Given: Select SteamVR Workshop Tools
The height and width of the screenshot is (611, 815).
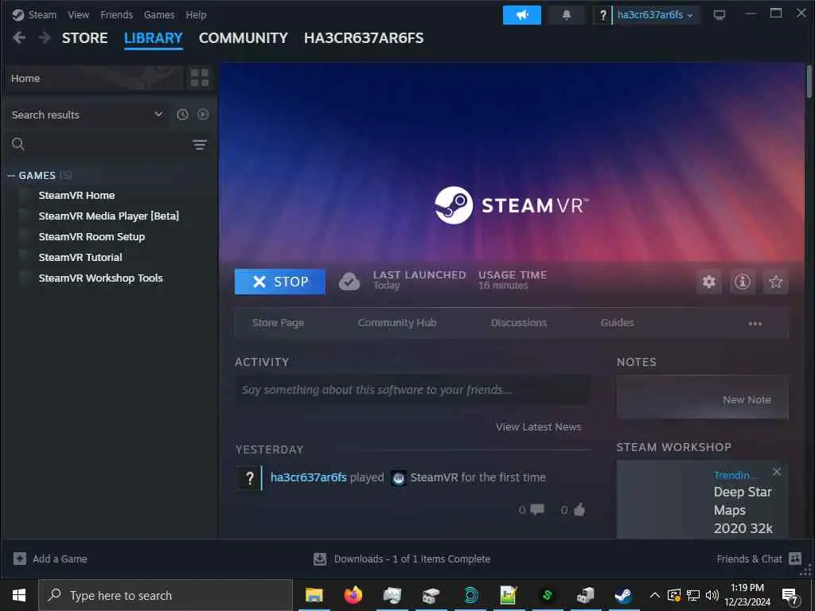Looking at the screenshot, I should (x=100, y=278).
